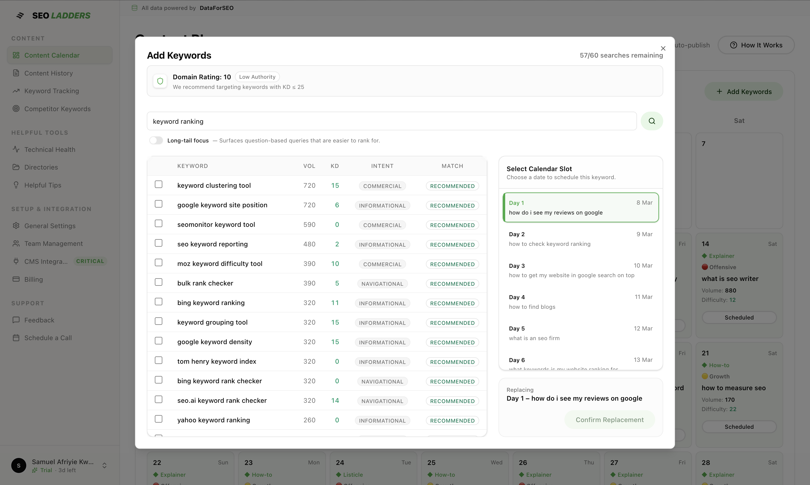Open CMS Integration plug icon

tap(16, 261)
